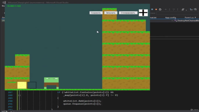Pause debugging with the pause icon
This screenshot has width=199, height=112.
152,9
